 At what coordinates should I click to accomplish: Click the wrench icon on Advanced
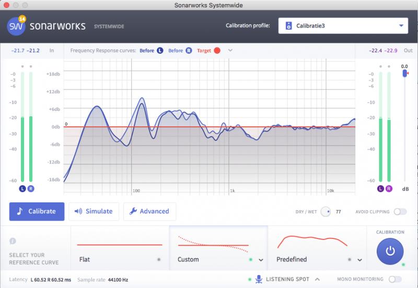(x=133, y=211)
